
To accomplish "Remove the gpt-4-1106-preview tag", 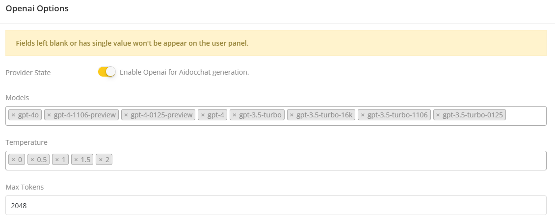I will pyautogui.click(x=49, y=115).
